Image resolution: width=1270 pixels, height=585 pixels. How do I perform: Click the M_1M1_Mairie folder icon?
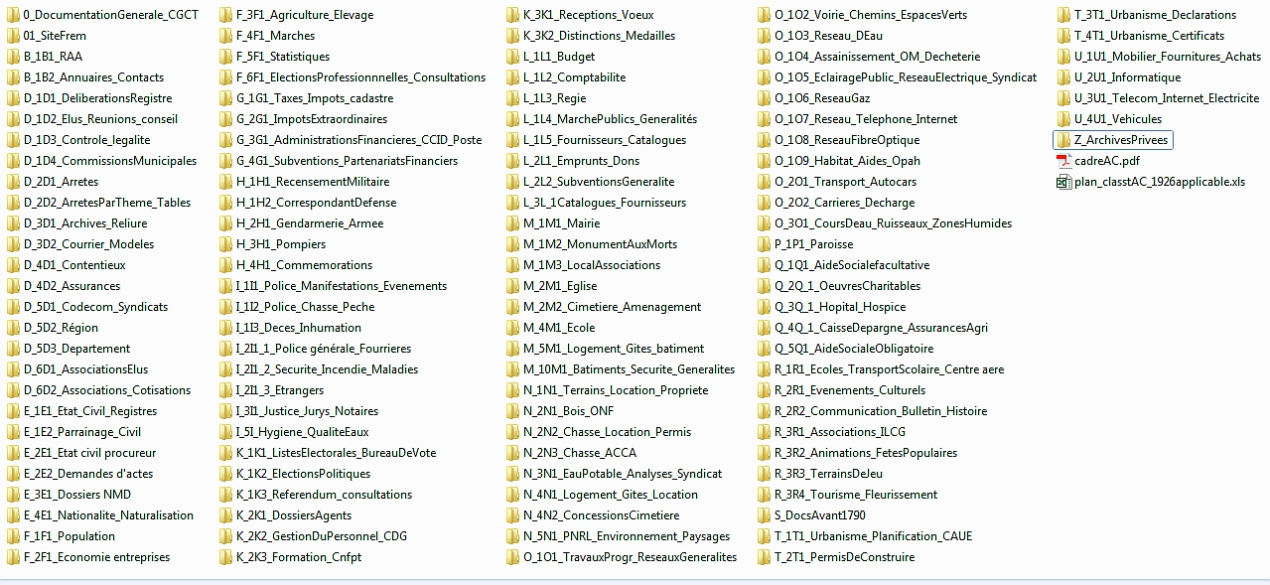pos(513,223)
